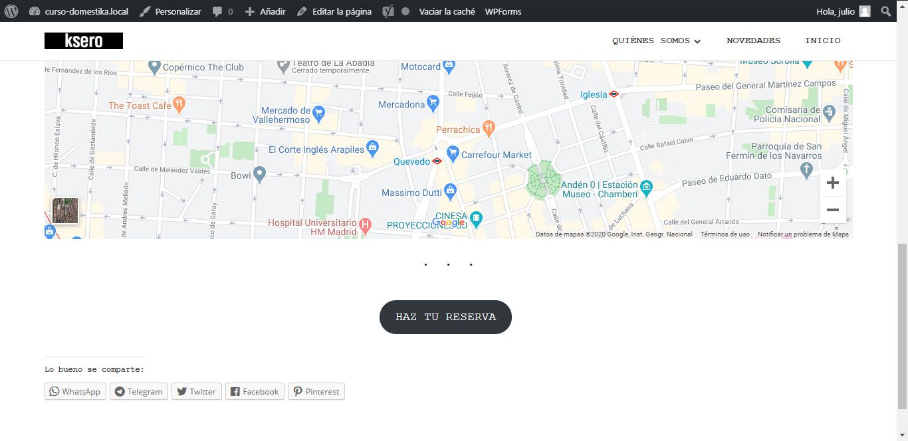Click the Perrachica restaurant pin
Screen dimensions: 908x441
point(489,127)
